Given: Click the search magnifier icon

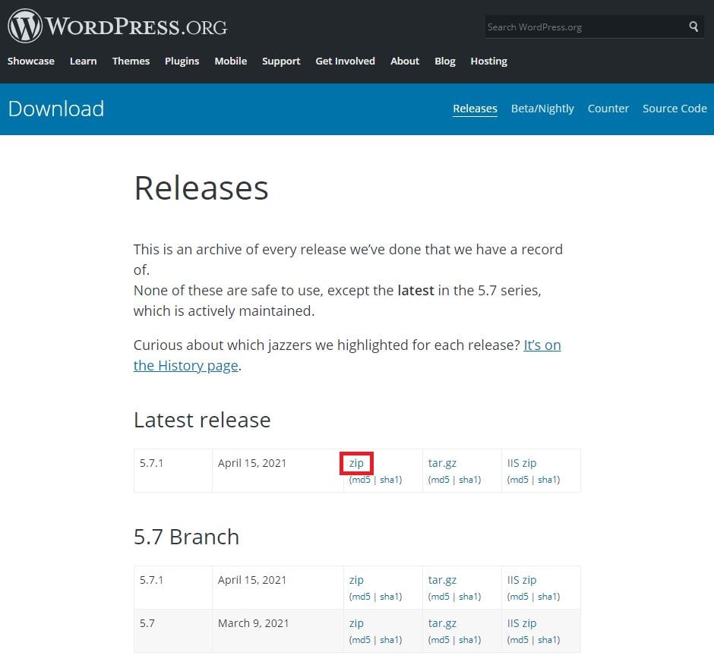Looking at the screenshot, I should tap(693, 27).
